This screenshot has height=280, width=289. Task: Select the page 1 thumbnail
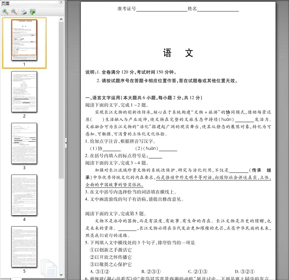24,40
